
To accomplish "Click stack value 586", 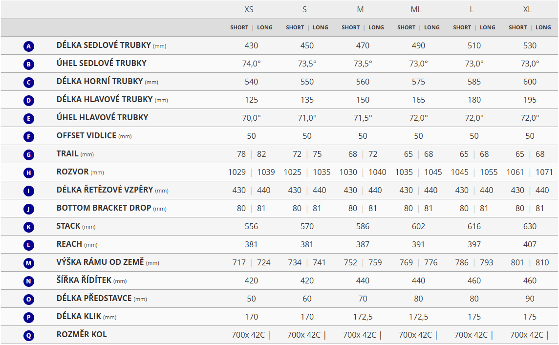I will coord(363,226).
